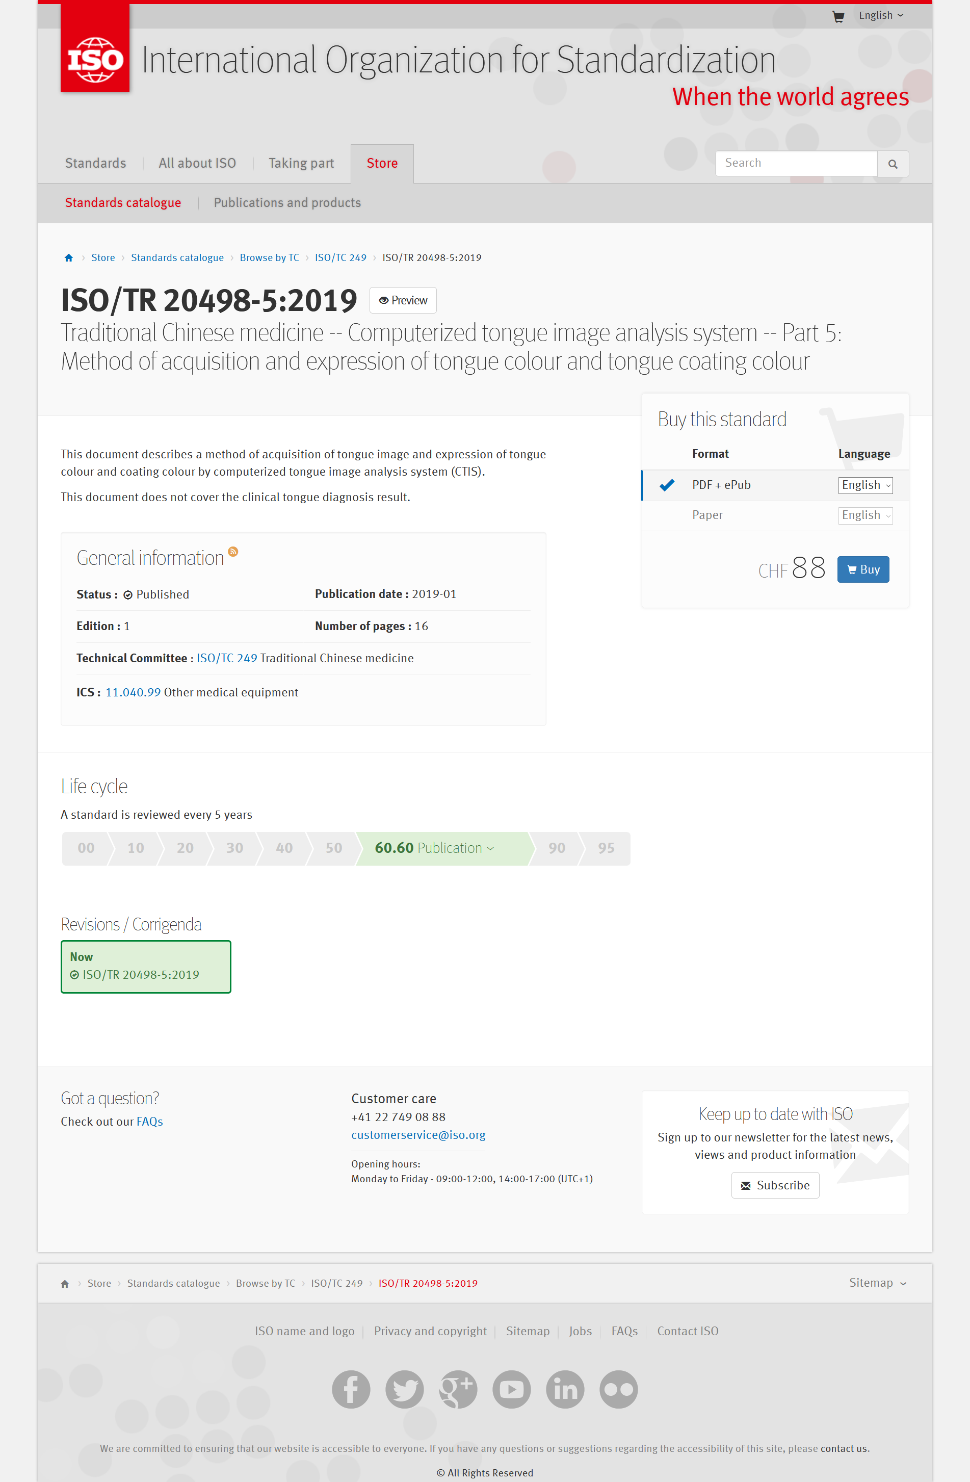This screenshot has height=1482, width=970.
Task: Click the home icon in top breadcrumb
Action: 68,258
